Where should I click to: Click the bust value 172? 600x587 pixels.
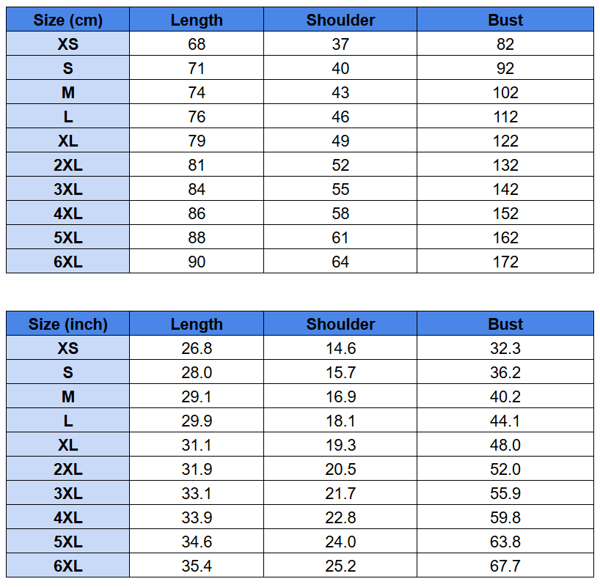click(x=505, y=262)
